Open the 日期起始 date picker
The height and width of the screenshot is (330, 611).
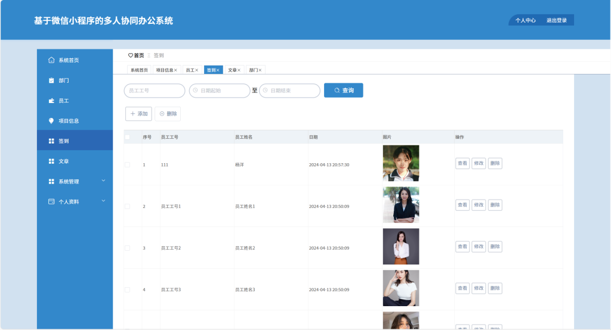pos(220,91)
